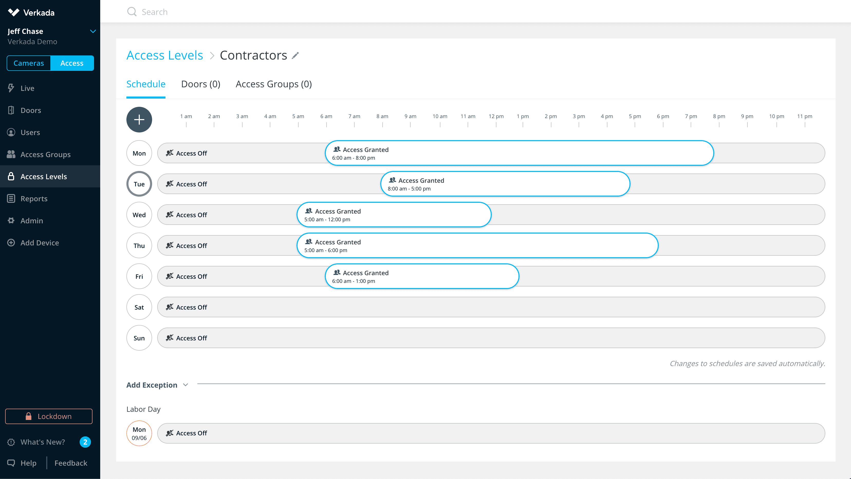Toggle the Saturday day circle
Screen dimensions: 851x479
(139, 307)
